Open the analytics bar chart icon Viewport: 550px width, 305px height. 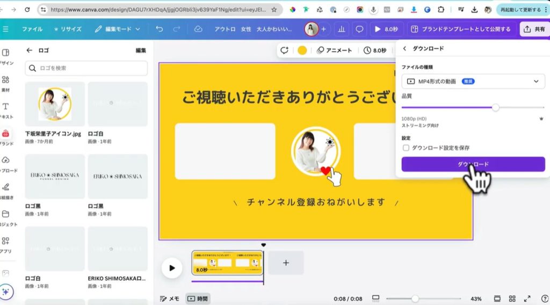click(341, 29)
